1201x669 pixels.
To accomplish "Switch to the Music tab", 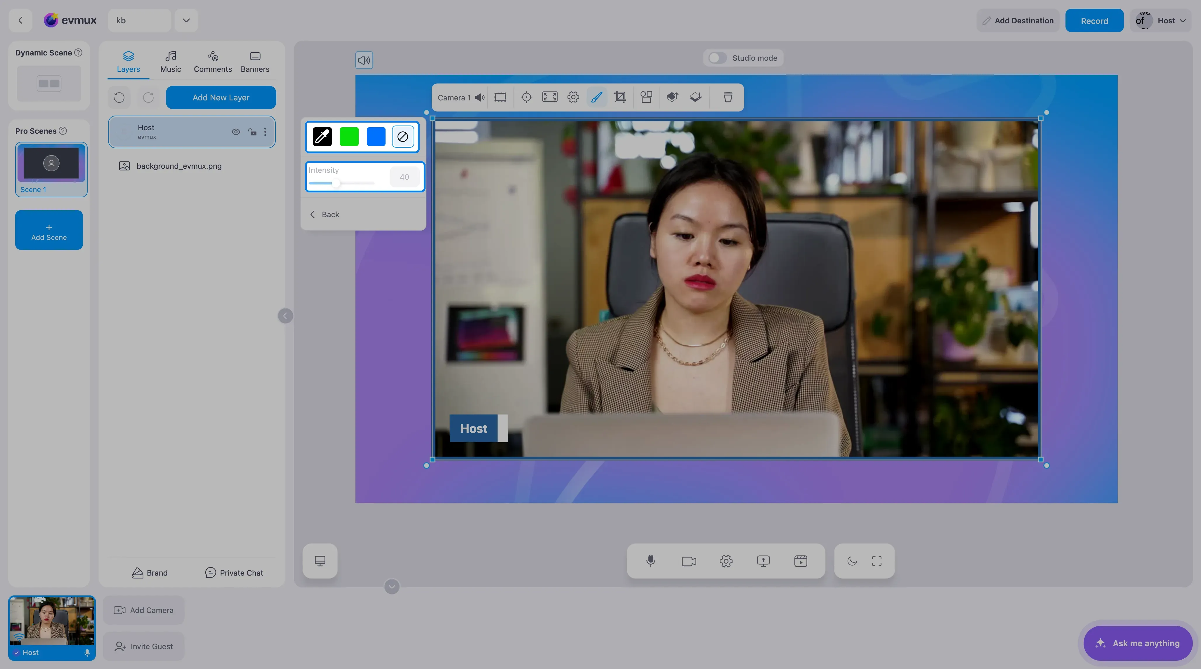I will [171, 62].
